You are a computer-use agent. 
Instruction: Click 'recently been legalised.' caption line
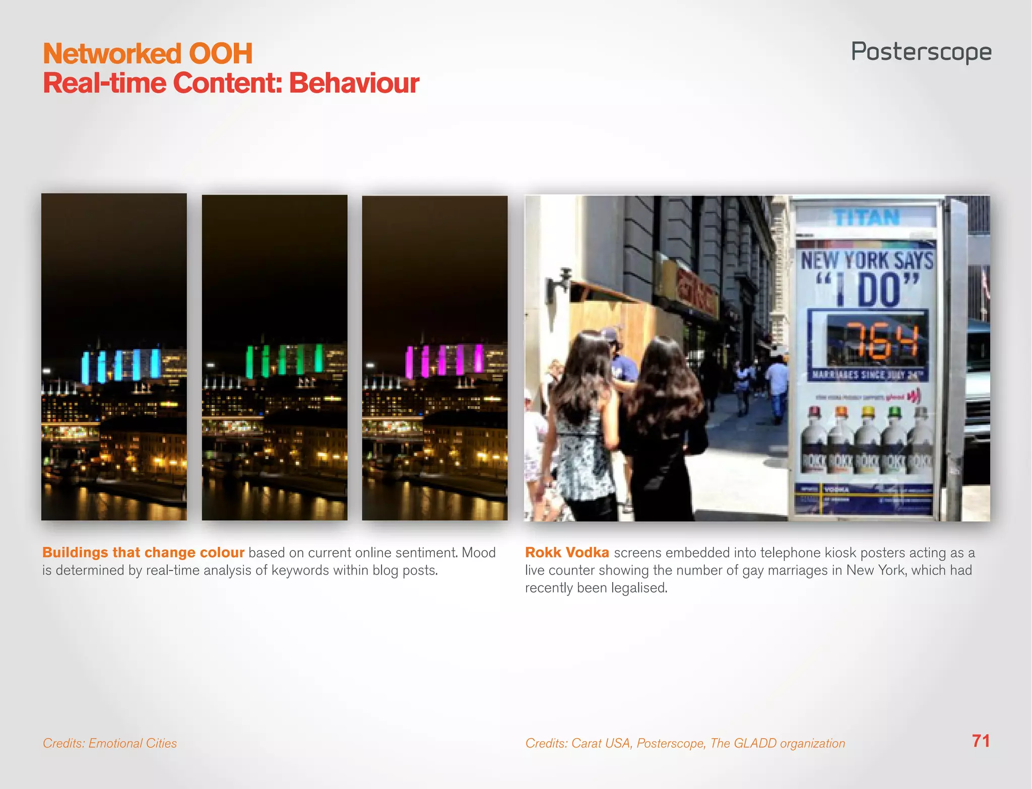(x=596, y=588)
